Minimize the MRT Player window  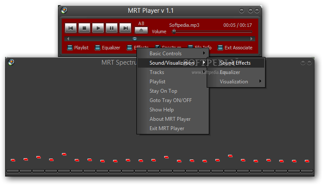[242, 11]
